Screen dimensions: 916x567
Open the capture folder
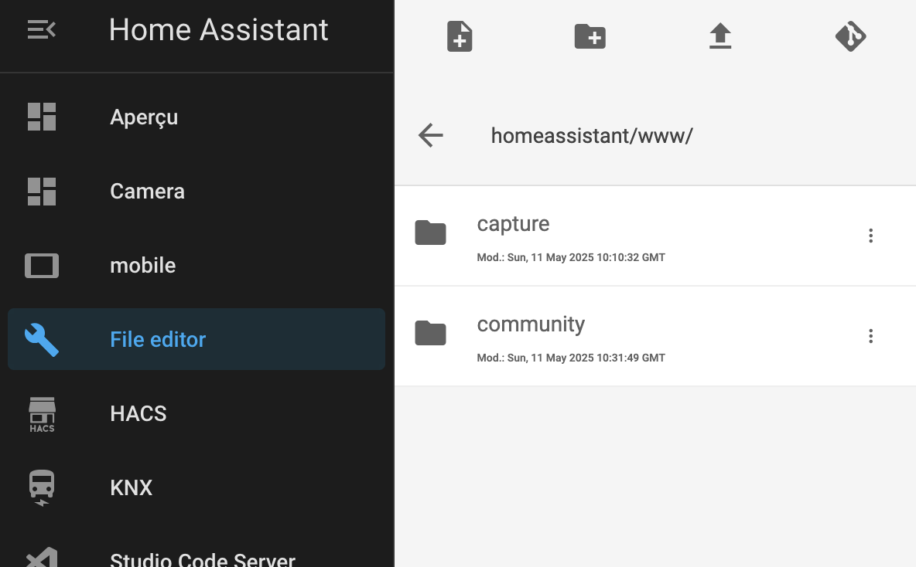pyautogui.click(x=513, y=224)
